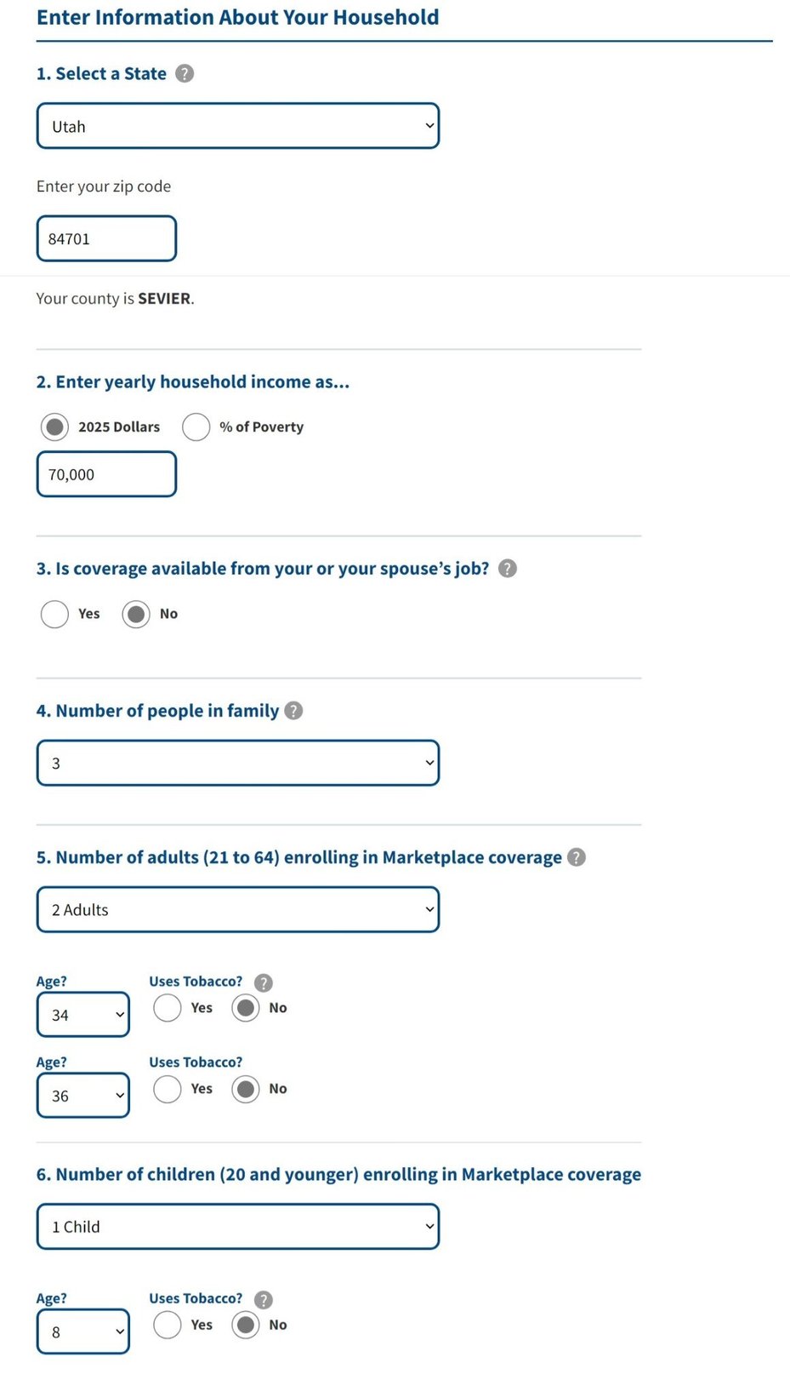Click the zip code input field
Screen dimensions: 790x1374
click(x=105, y=238)
